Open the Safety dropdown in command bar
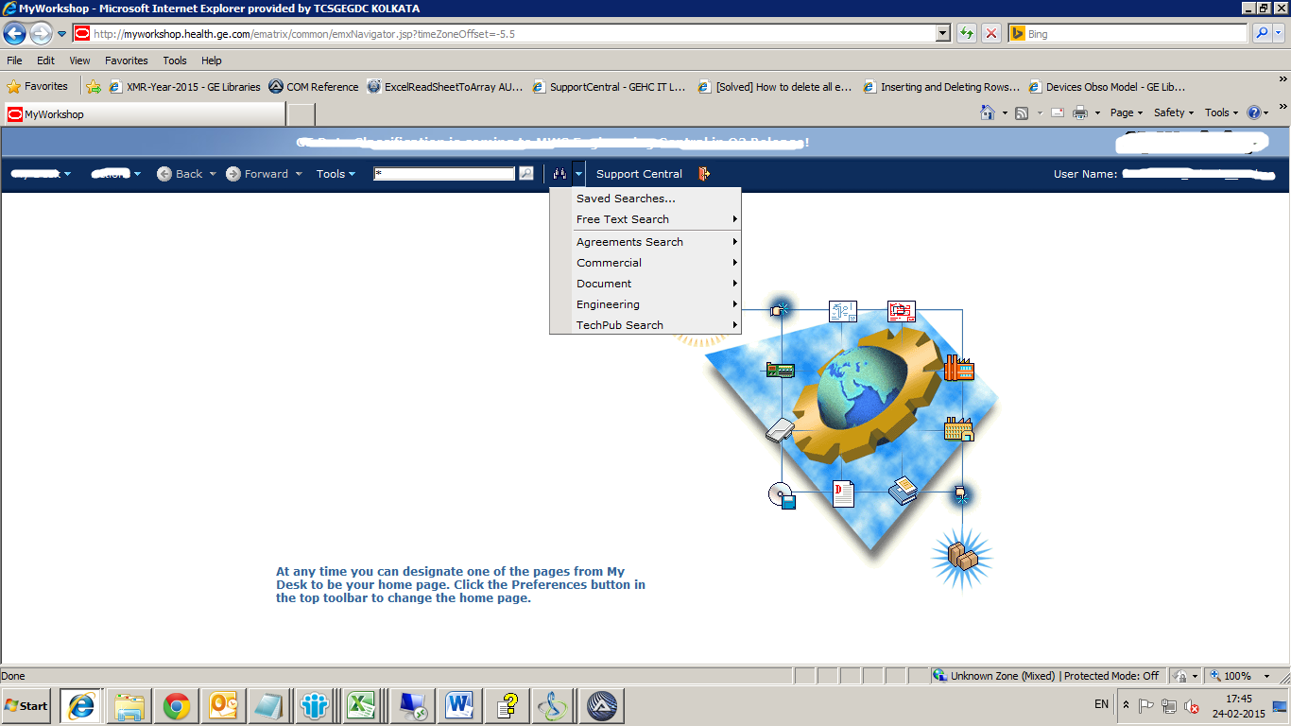1291x726 pixels. 1174,112
